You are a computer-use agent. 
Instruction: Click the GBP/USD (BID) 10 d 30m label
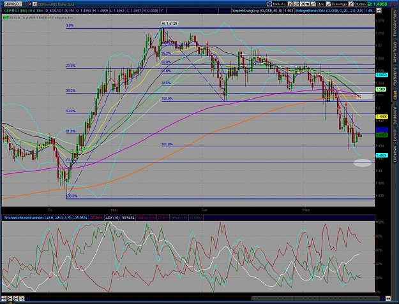pos(24,11)
